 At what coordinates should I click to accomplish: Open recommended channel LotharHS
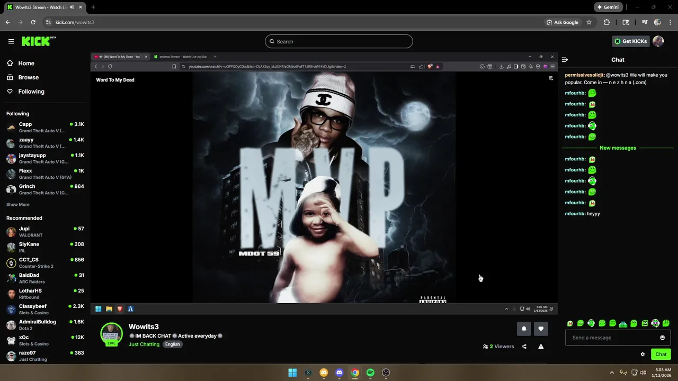coord(45,294)
